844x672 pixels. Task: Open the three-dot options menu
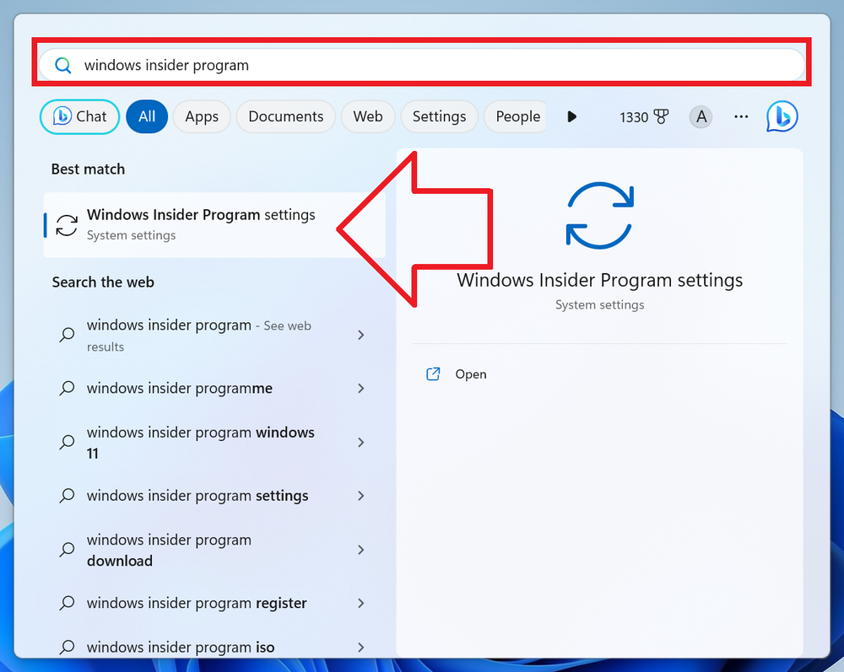point(741,116)
